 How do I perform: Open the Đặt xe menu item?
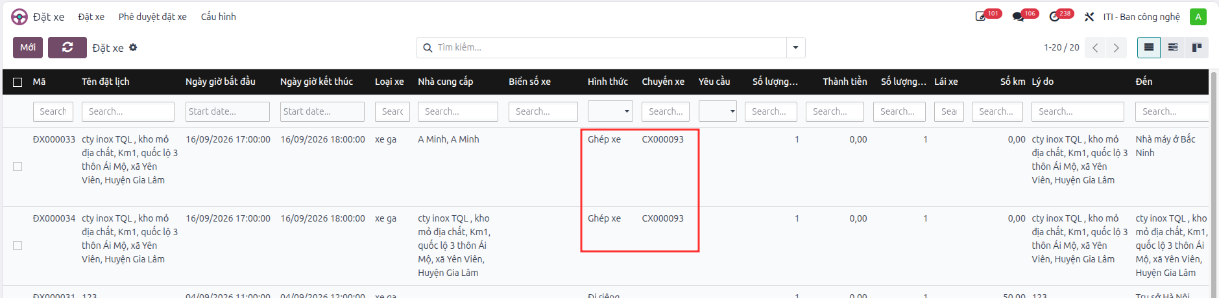click(x=91, y=17)
